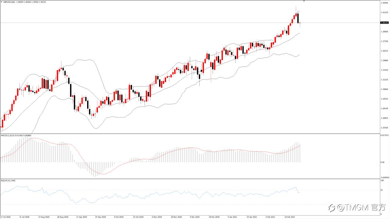Image resolution: width=390 pixels, height=219 pixels.
Task: Click the highlighted current price label 1.40141
Action: [x=385, y=23]
